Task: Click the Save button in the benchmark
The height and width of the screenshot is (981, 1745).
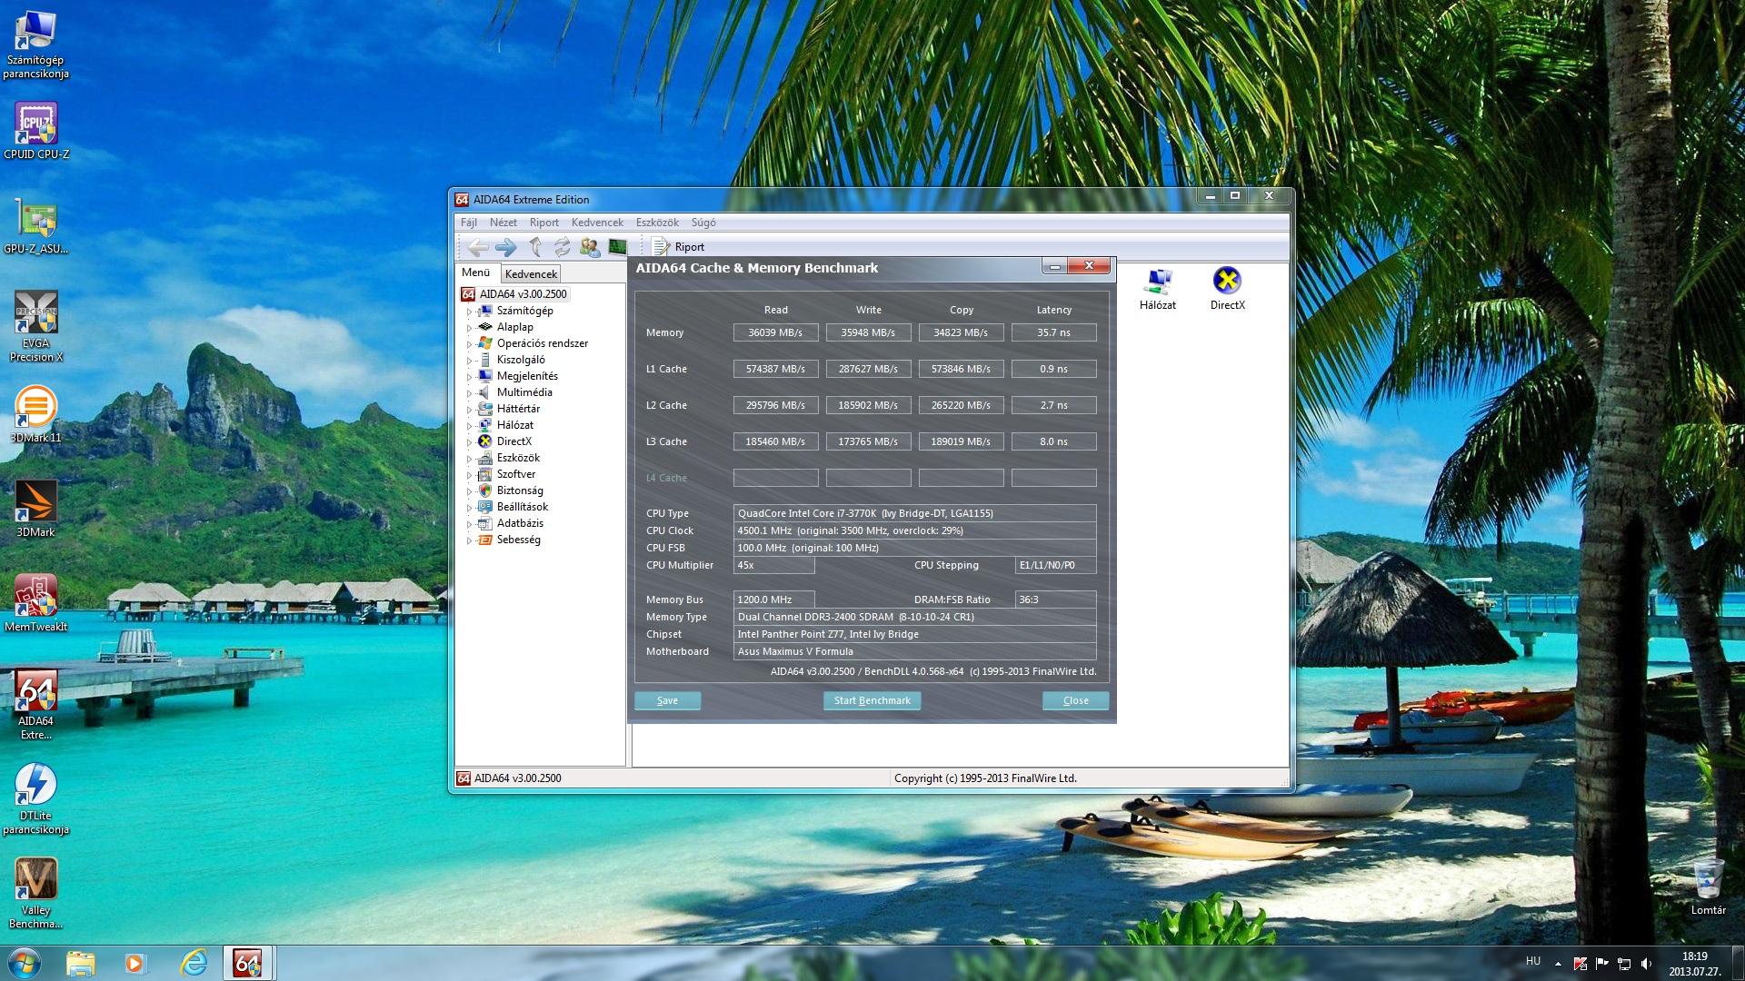Action: click(667, 700)
